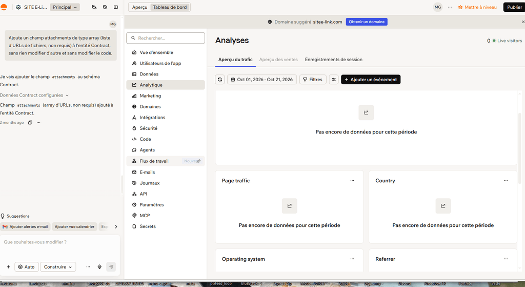
Task: Show more suggestions with arrow
Action: (116, 226)
